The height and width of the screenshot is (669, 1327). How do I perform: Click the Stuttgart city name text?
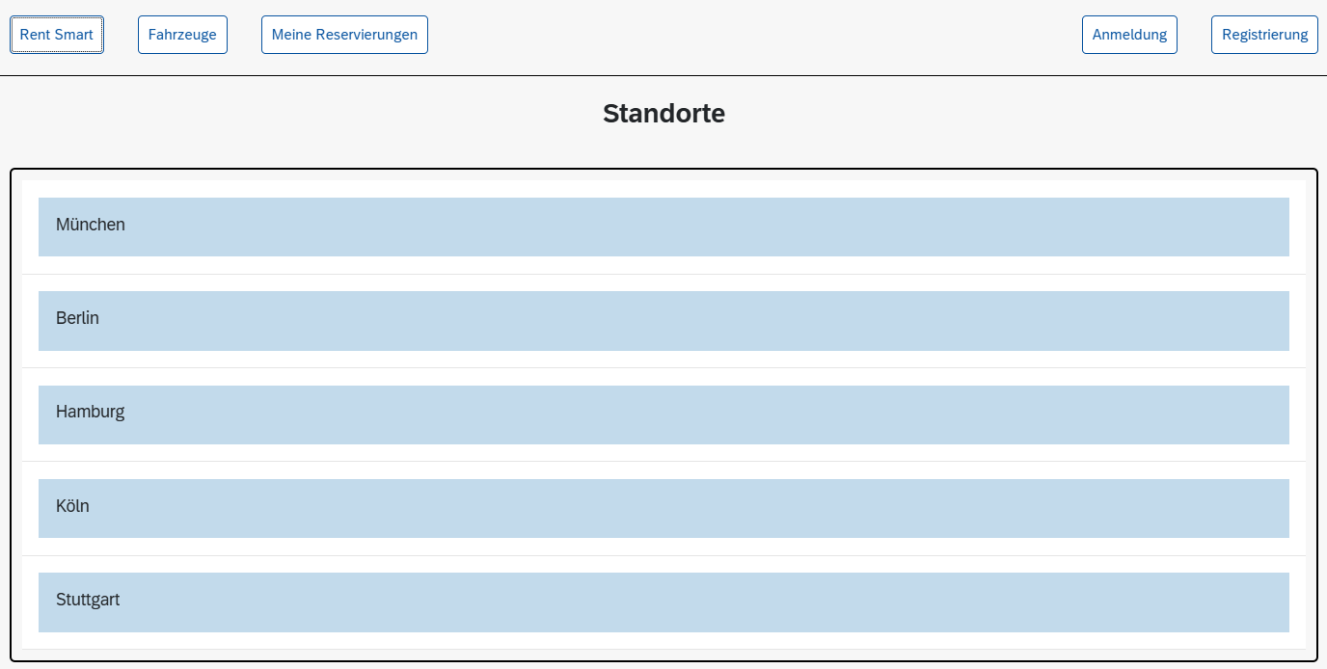pyautogui.click(x=88, y=600)
